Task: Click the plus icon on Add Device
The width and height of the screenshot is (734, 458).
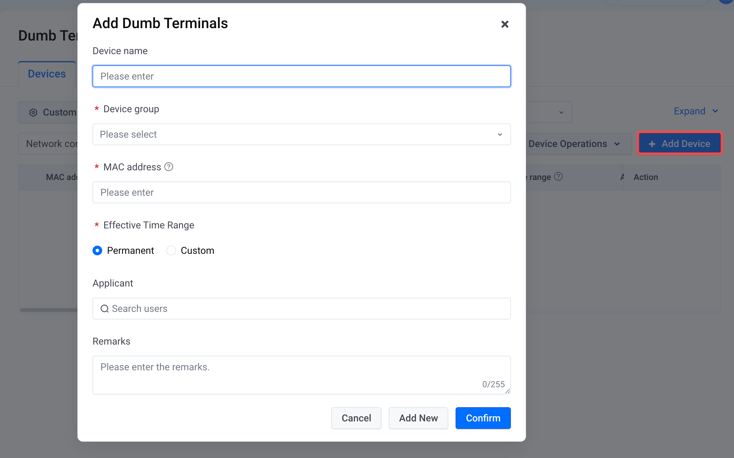Action: point(652,144)
